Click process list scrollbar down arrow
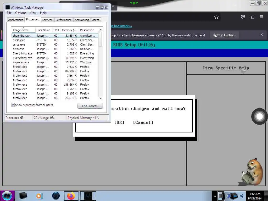Image resolution: width=268 pixels, height=201 pixels. coord(100,98)
